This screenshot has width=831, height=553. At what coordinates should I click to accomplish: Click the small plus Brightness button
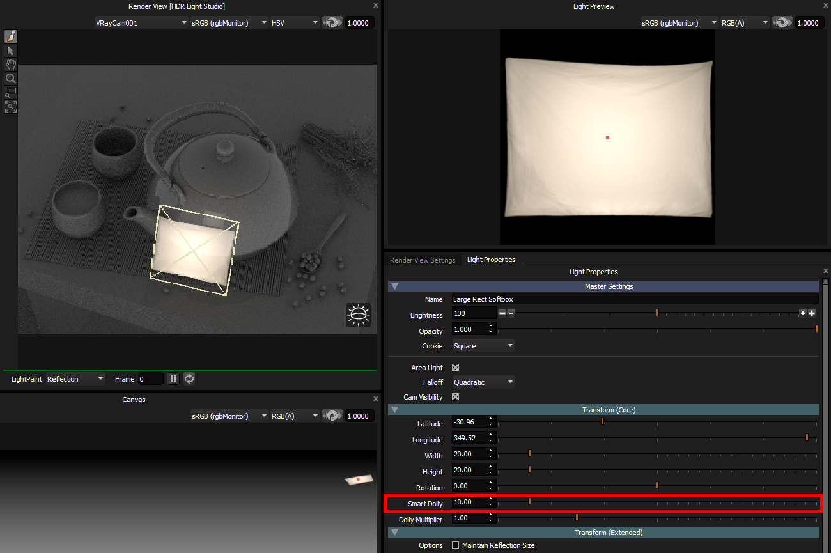point(803,313)
